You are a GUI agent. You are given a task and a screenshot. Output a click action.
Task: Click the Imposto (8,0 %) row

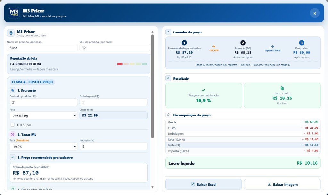tap(243, 151)
